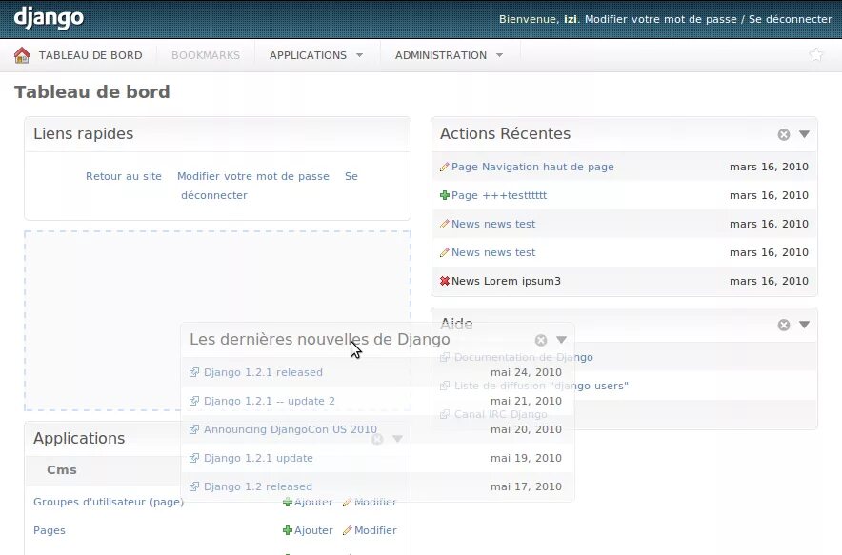Click external link icon beside Announcing DjangoCon US 2010

click(194, 429)
